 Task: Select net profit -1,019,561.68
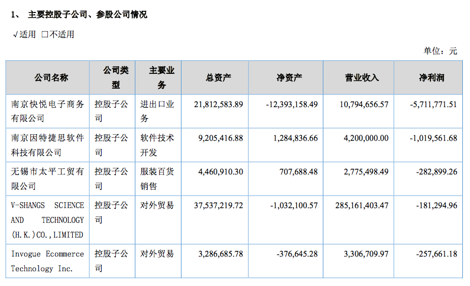point(433,138)
